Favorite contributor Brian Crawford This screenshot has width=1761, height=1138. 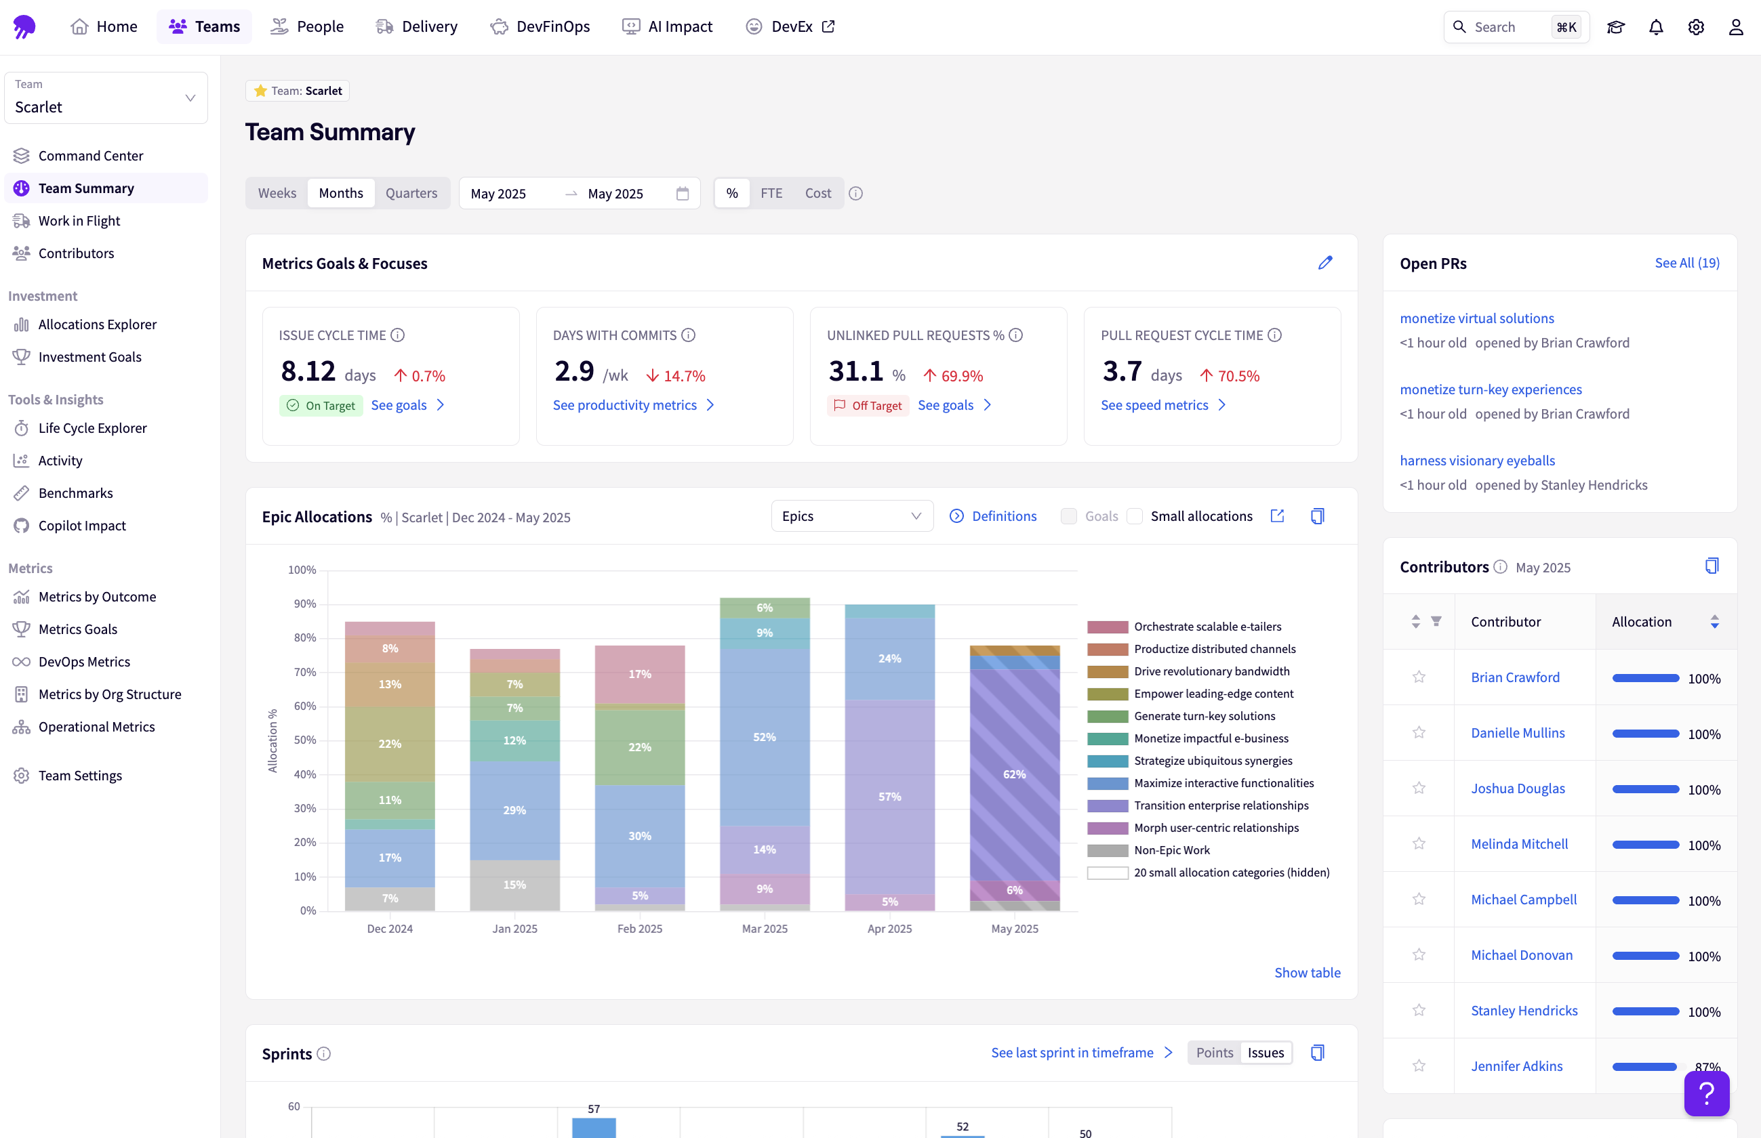click(1419, 677)
